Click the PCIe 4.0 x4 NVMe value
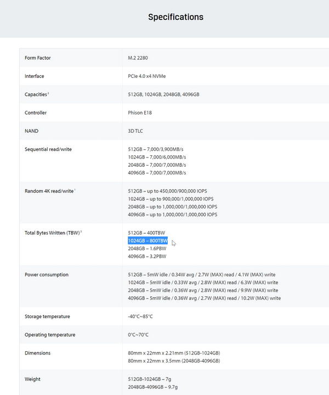 pos(146,76)
